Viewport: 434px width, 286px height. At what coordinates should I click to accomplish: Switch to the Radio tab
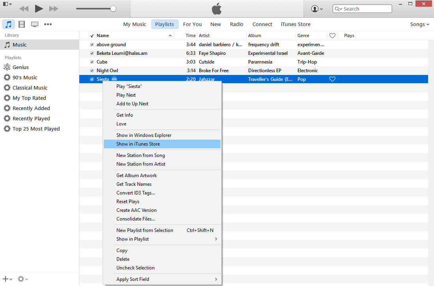point(237,24)
